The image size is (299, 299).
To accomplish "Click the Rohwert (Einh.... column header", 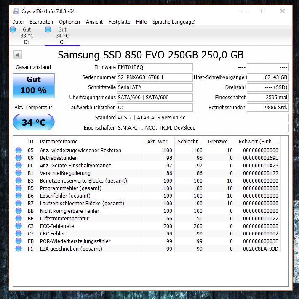I will click(x=258, y=141).
